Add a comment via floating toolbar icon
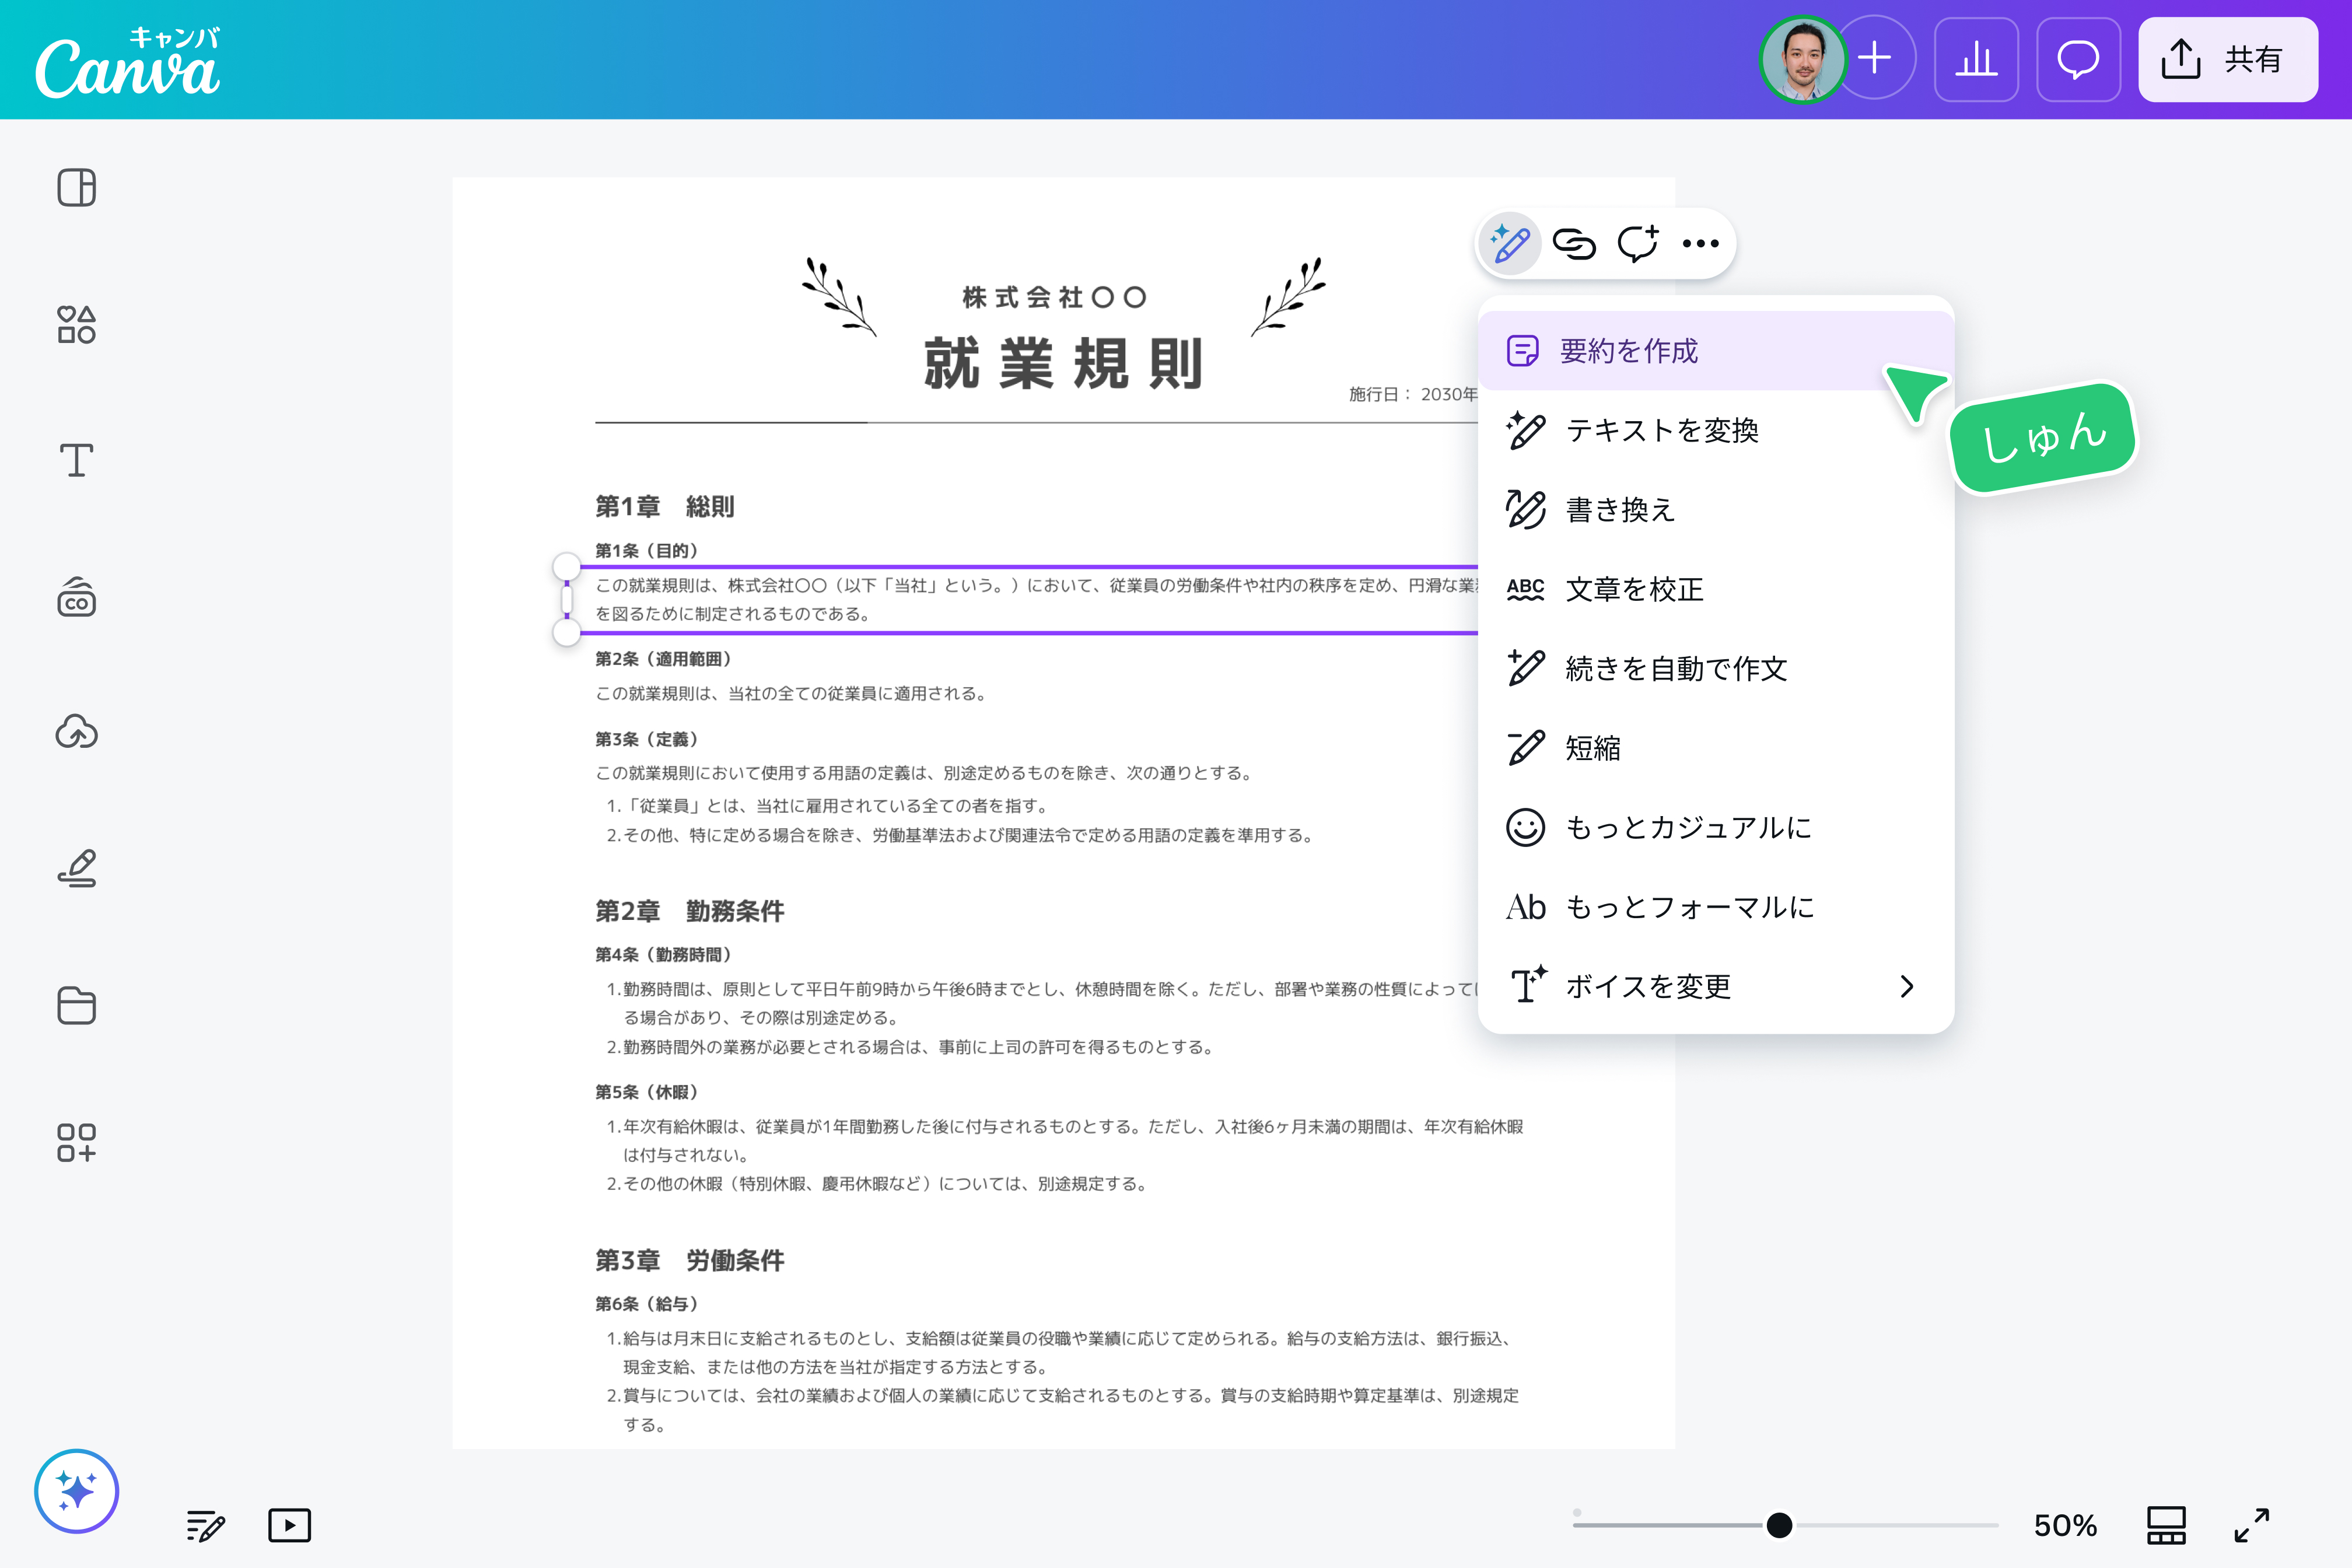 point(1638,243)
